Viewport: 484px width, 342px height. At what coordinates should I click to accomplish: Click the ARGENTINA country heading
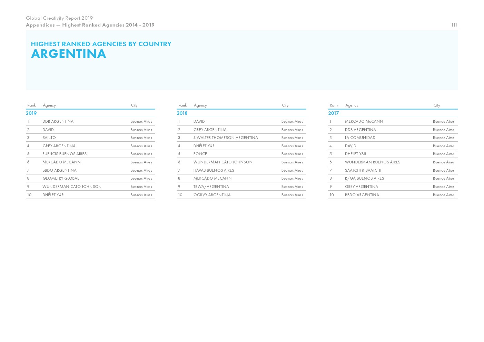68,54
